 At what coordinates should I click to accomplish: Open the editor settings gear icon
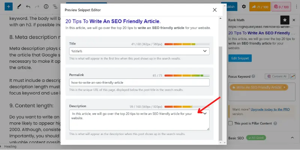point(243,7)
